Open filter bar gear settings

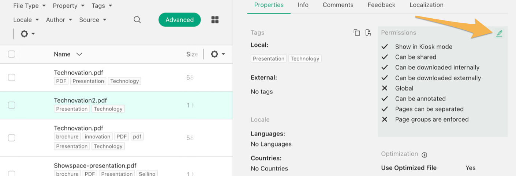click(28, 34)
